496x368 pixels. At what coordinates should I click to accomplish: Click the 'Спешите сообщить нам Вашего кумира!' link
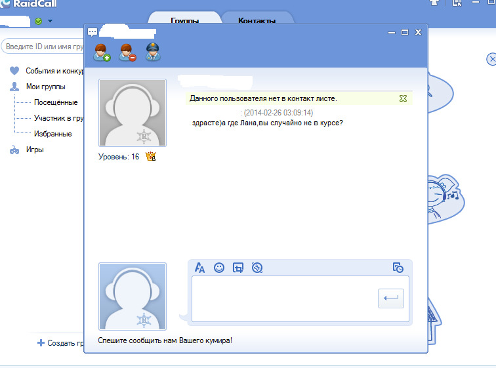(165, 340)
